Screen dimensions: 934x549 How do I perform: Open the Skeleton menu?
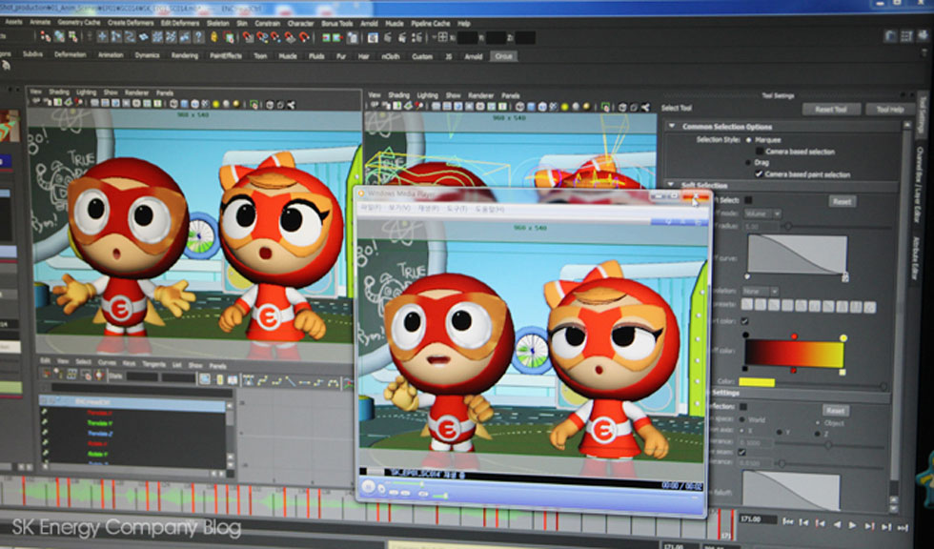click(219, 22)
